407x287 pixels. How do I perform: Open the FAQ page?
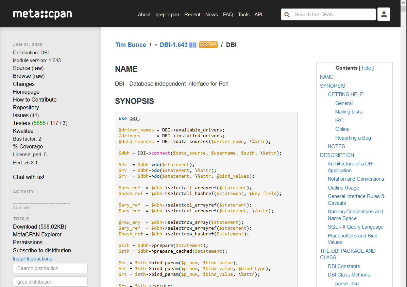tap(227, 15)
